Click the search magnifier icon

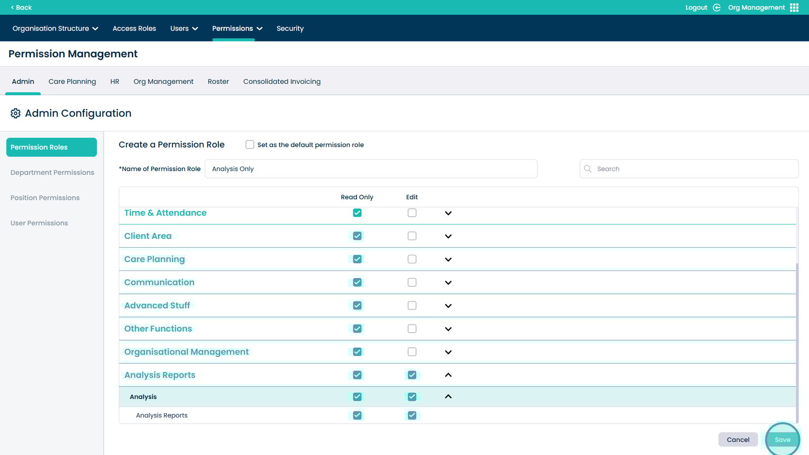(x=588, y=169)
